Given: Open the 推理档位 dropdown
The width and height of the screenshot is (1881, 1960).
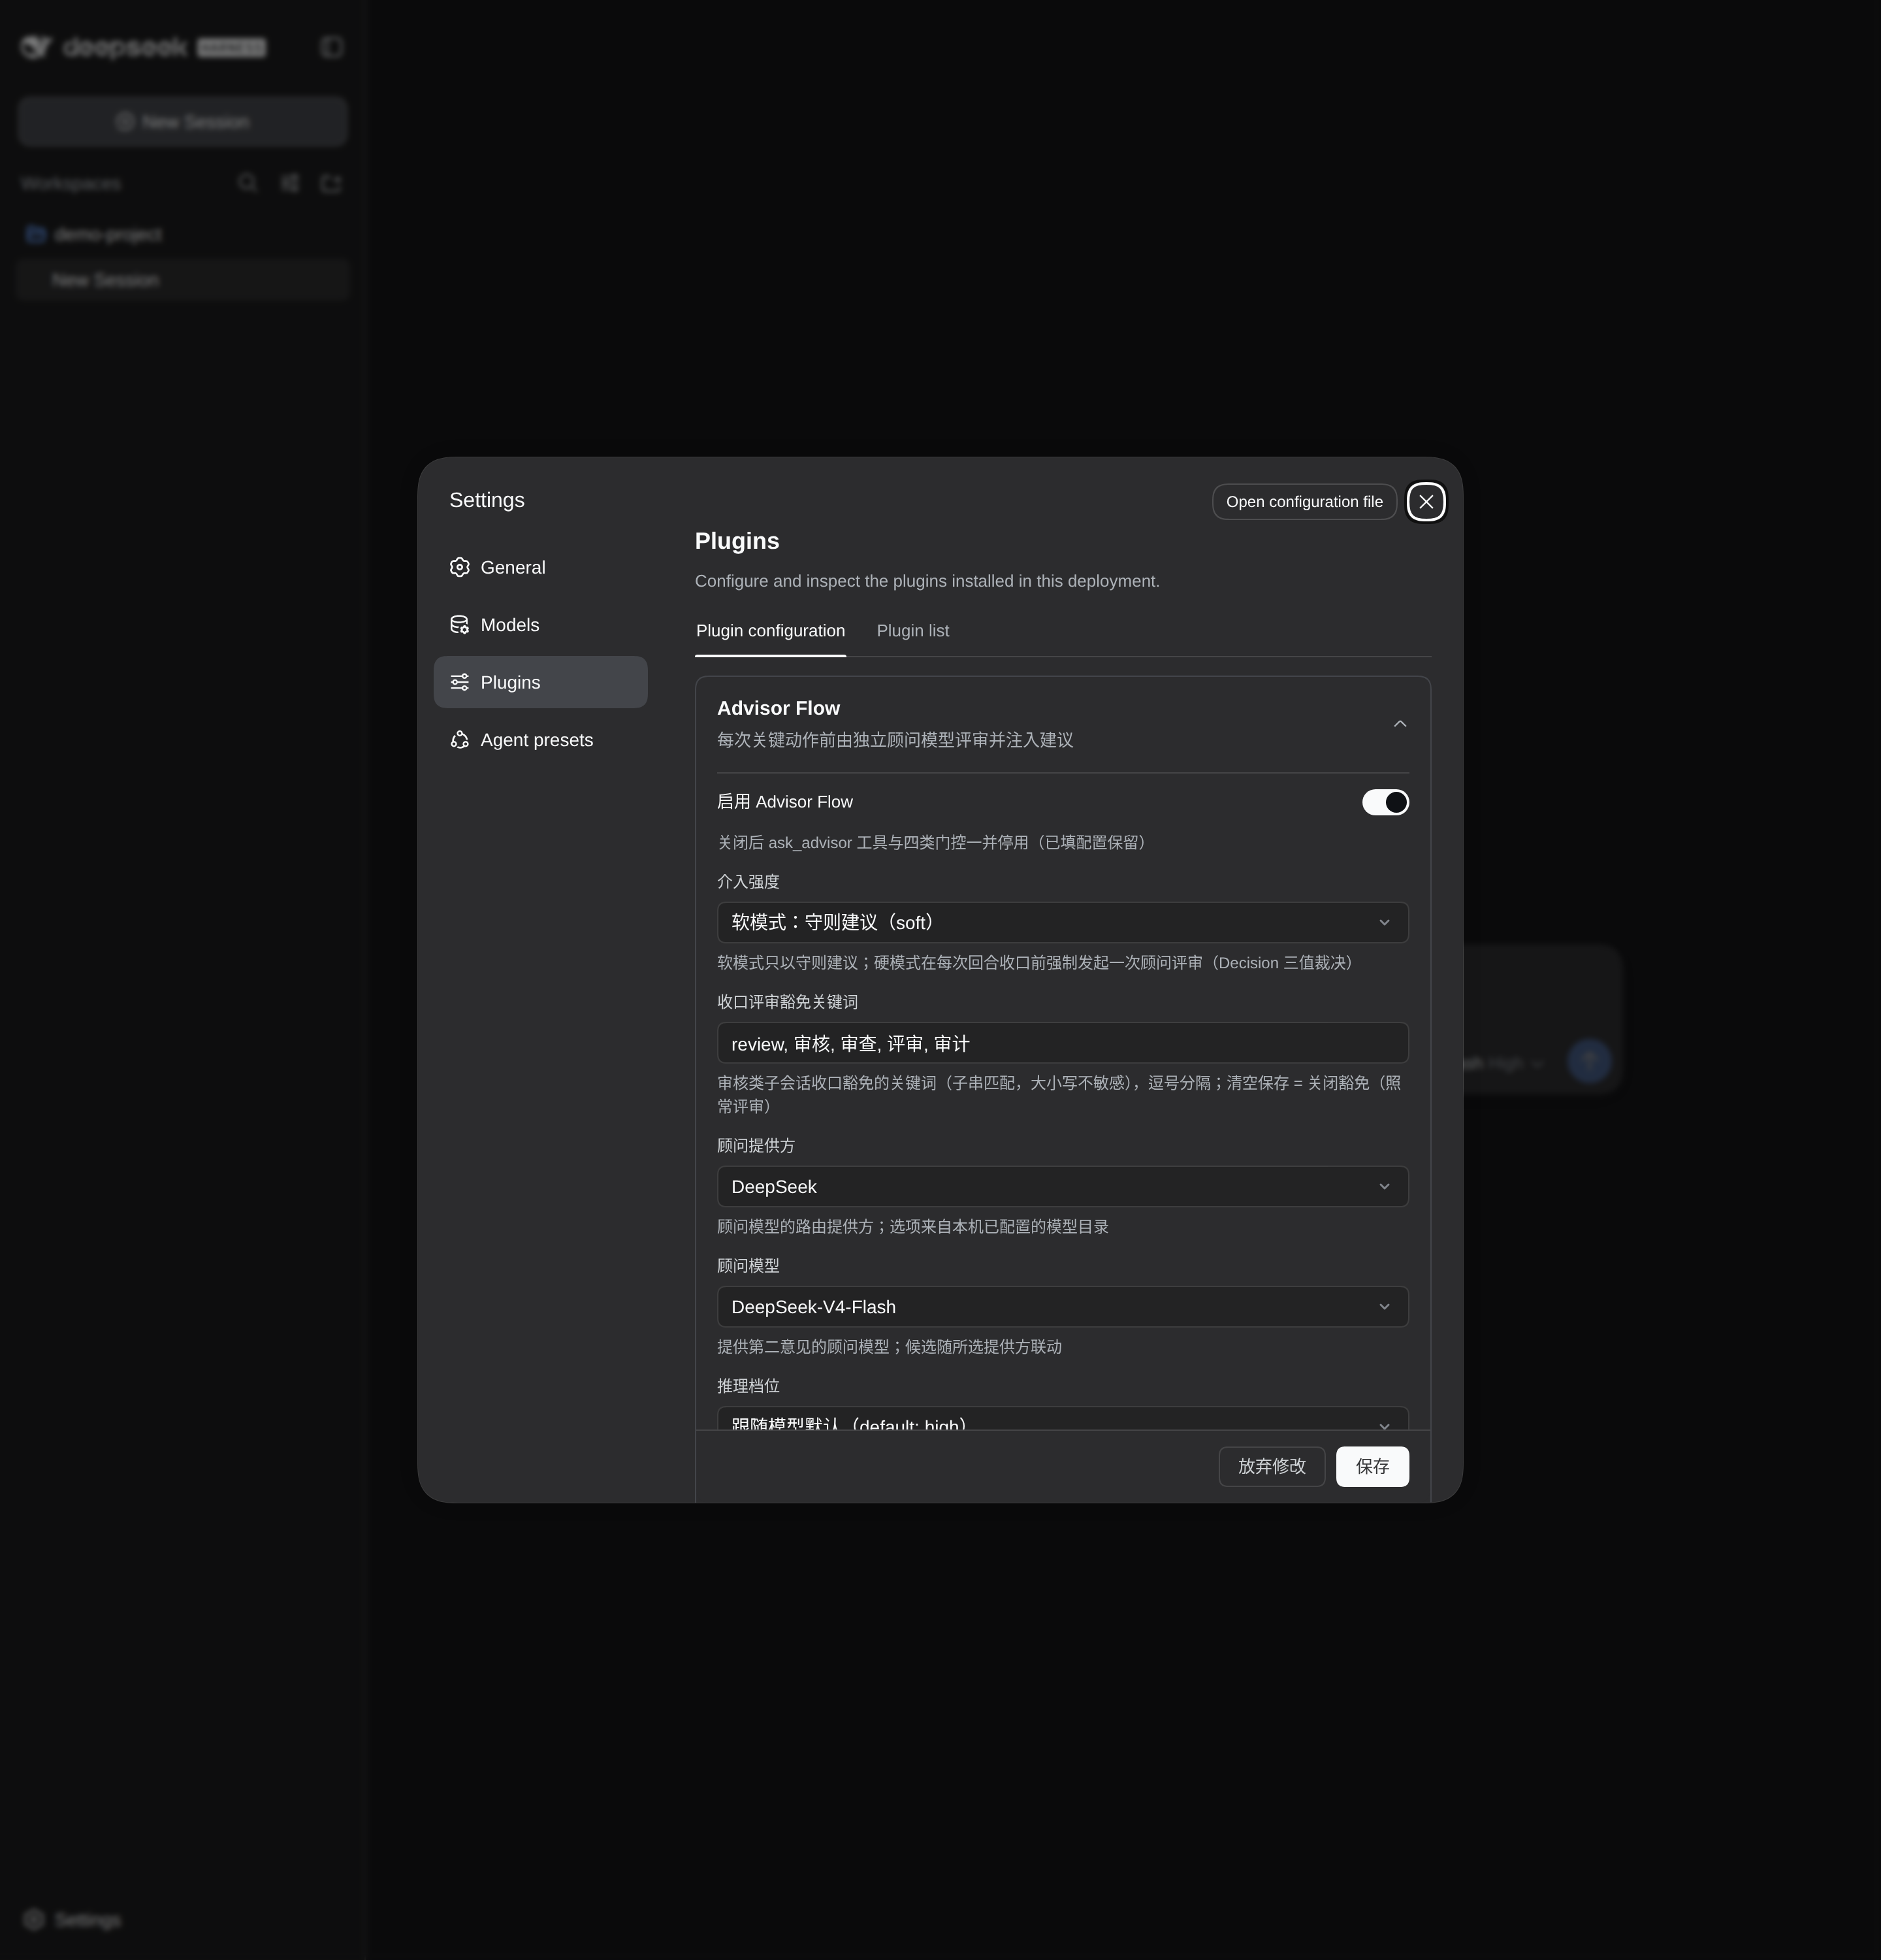Looking at the screenshot, I should [1063, 1419].
